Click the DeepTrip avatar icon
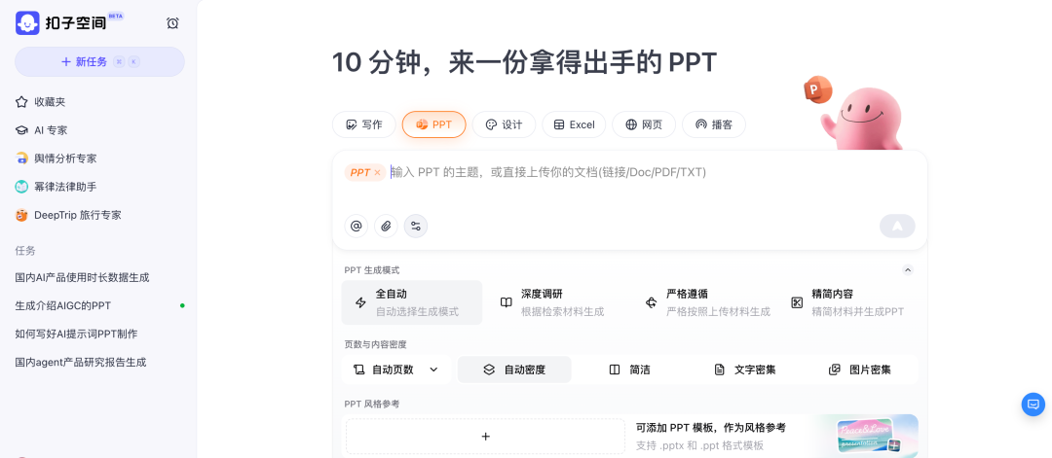The width and height of the screenshot is (1052, 458). point(21,215)
